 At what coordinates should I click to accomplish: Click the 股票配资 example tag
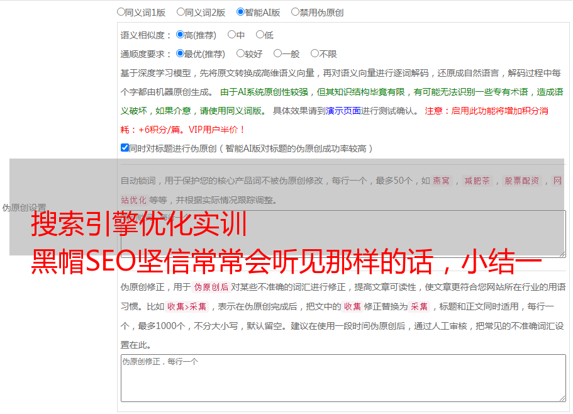[522, 181]
